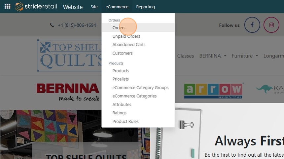Screen dimensions: 284x159
Task: Close the eCommerce top menu
Action: (117, 7)
